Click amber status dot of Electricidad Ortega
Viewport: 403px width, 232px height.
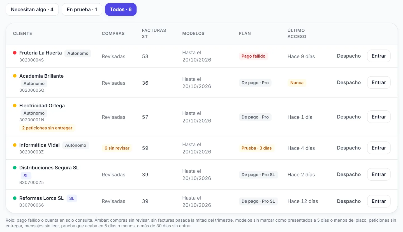pos(15,105)
